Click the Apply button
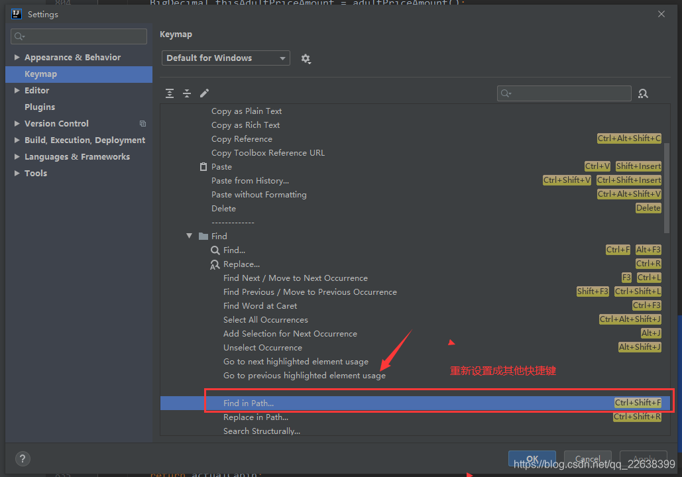This screenshot has height=477, width=682. click(x=644, y=458)
